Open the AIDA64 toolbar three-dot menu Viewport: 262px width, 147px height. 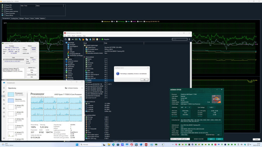coord(189,39)
